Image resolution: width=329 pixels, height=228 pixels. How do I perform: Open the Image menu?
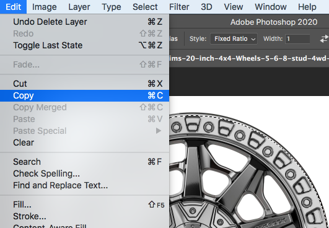pyautogui.click(x=44, y=7)
